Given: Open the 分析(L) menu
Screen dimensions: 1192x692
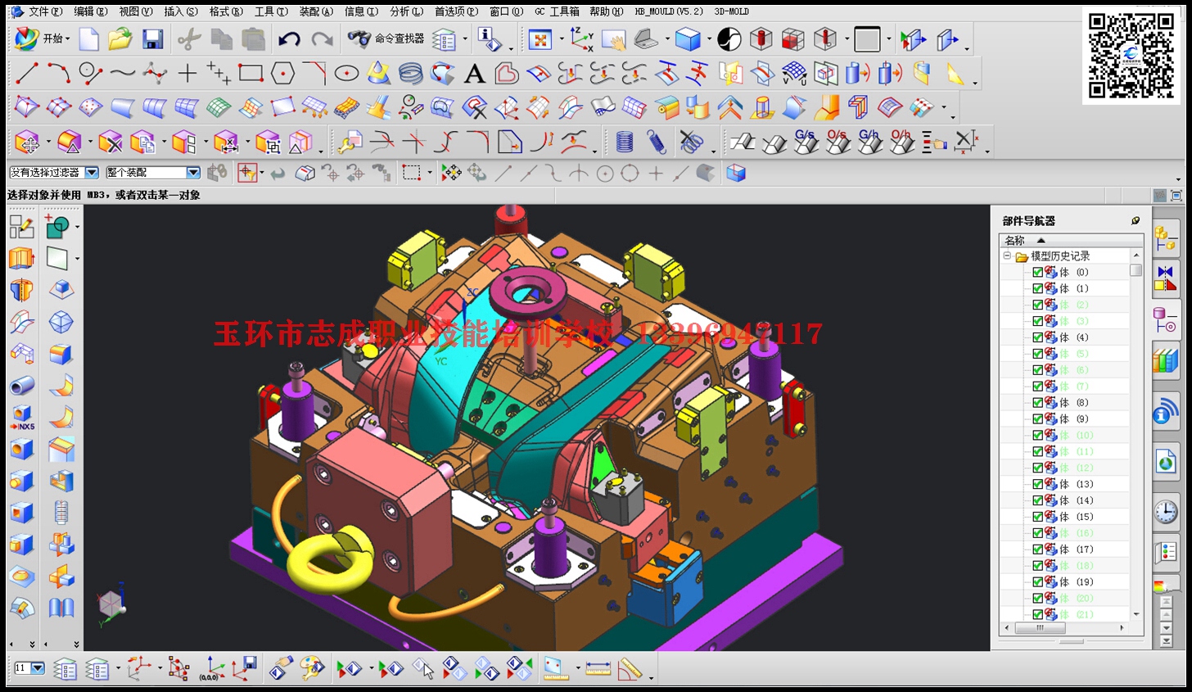Looking at the screenshot, I should (x=406, y=11).
